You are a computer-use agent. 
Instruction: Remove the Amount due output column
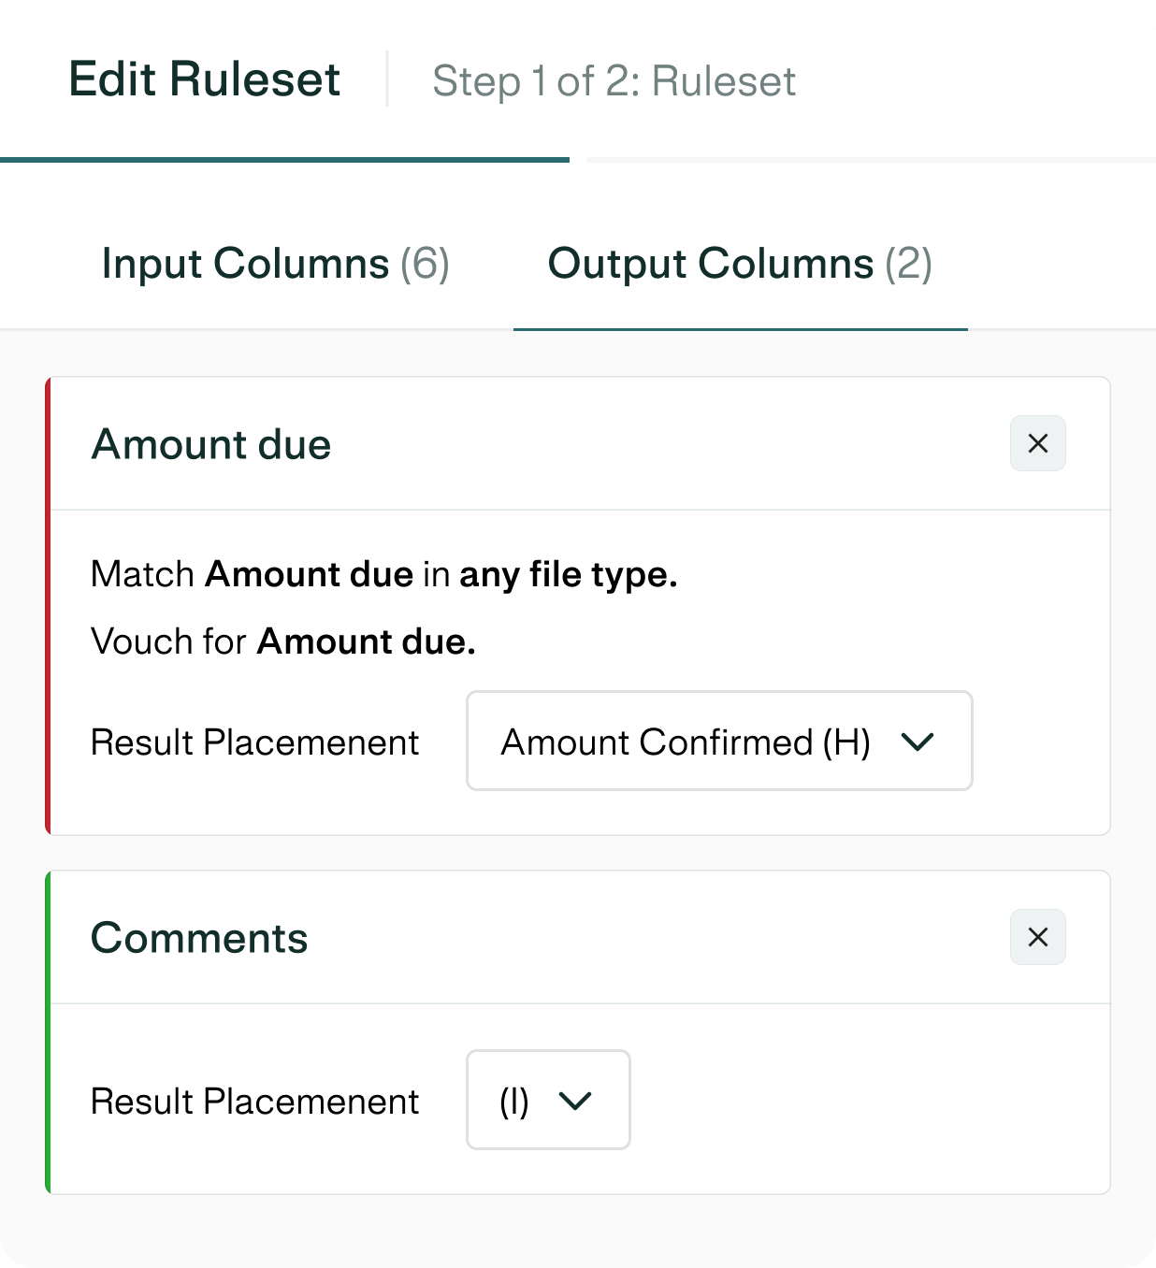coord(1037,443)
